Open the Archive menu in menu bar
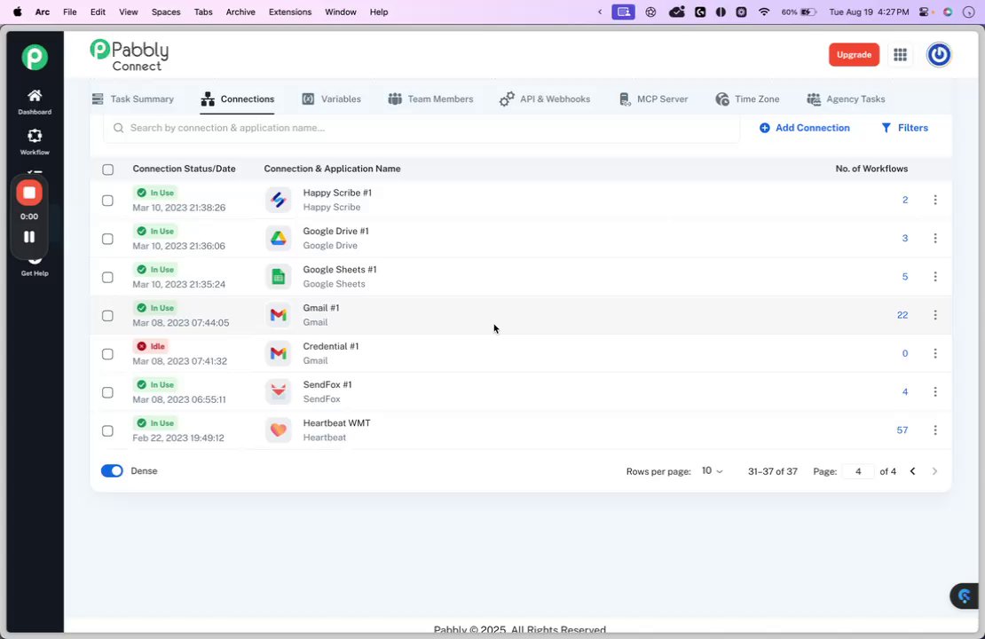The height and width of the screenshot is (639, 985). (x=240, y=12)
